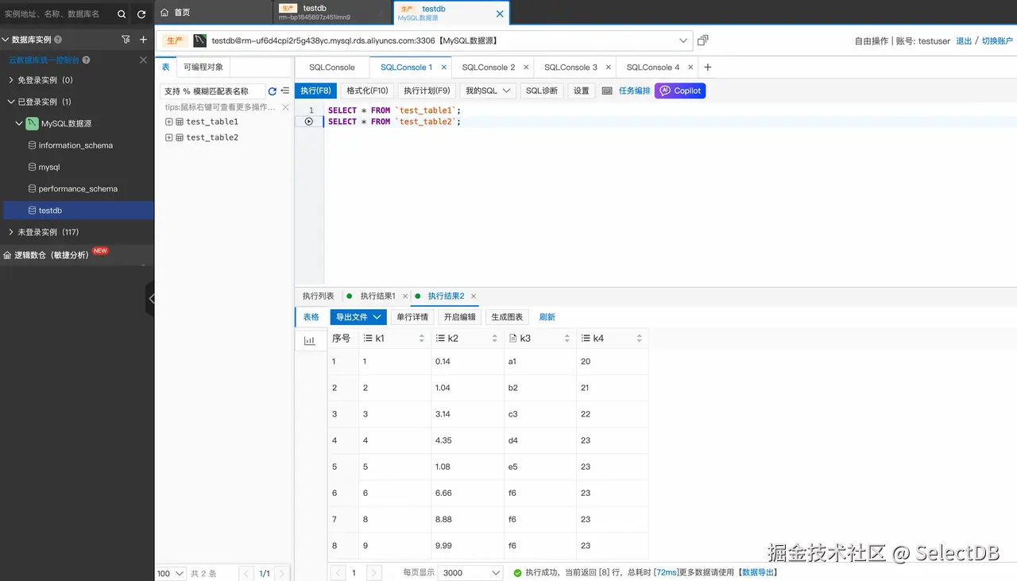This screenshot has height=581, width=1017.
Task: Open the datasource selector dropdown for testdb
Action: 683,41
